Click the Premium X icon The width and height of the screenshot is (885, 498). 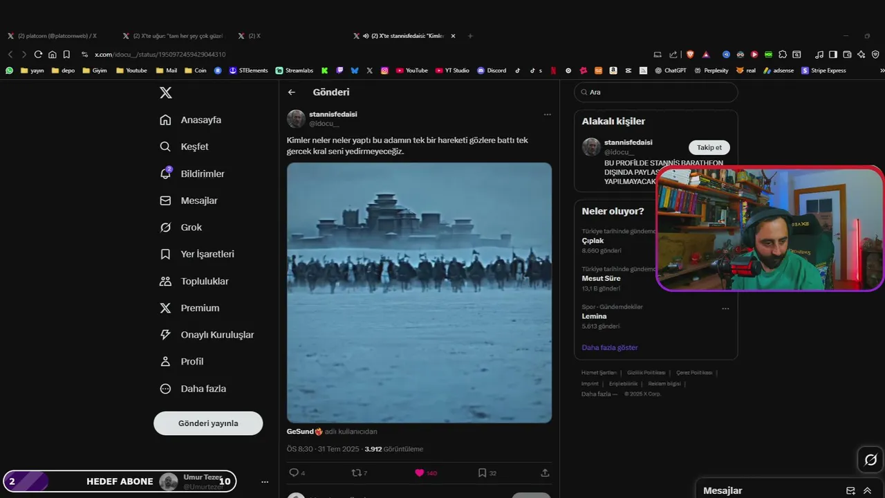click(x=165, y=308)
